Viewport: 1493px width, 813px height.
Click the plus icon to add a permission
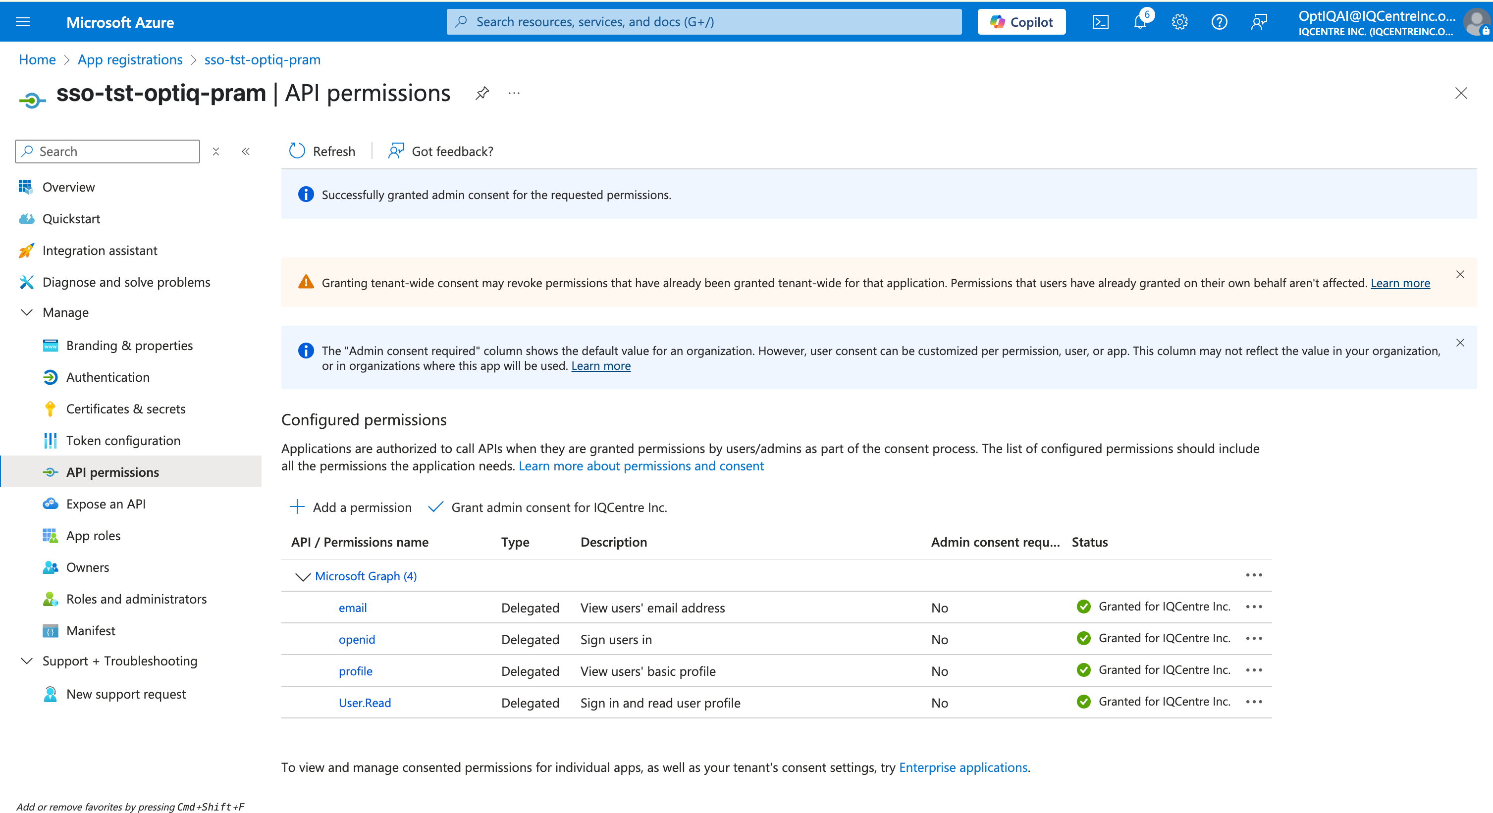[297, 507]
